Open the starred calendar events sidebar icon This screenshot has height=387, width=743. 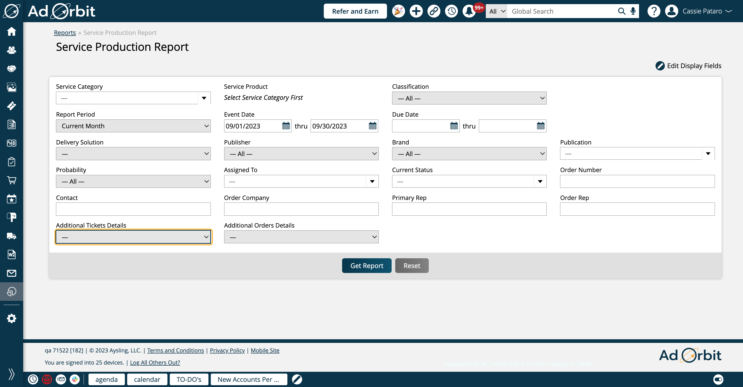tap(12, 199)
